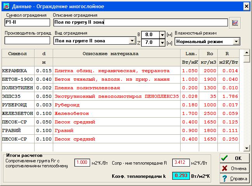Select the ПОЛИЭТИЛЕН symbol cell
This screenshot has width=252, height=186.
(18, 88)
